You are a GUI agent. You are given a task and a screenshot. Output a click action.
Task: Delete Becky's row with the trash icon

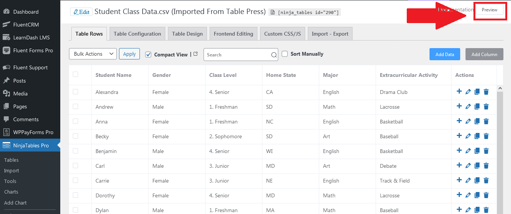(486, 136)
